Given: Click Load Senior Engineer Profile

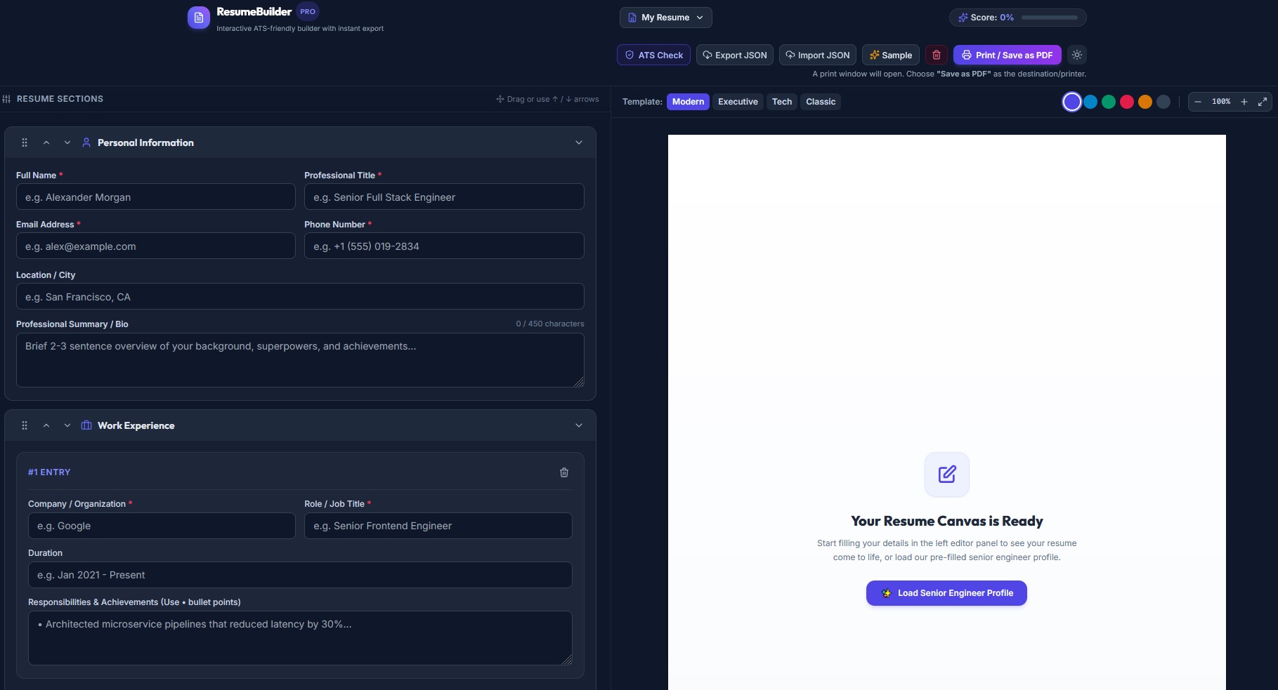Looking at the screenshot, I should [946, 593].
